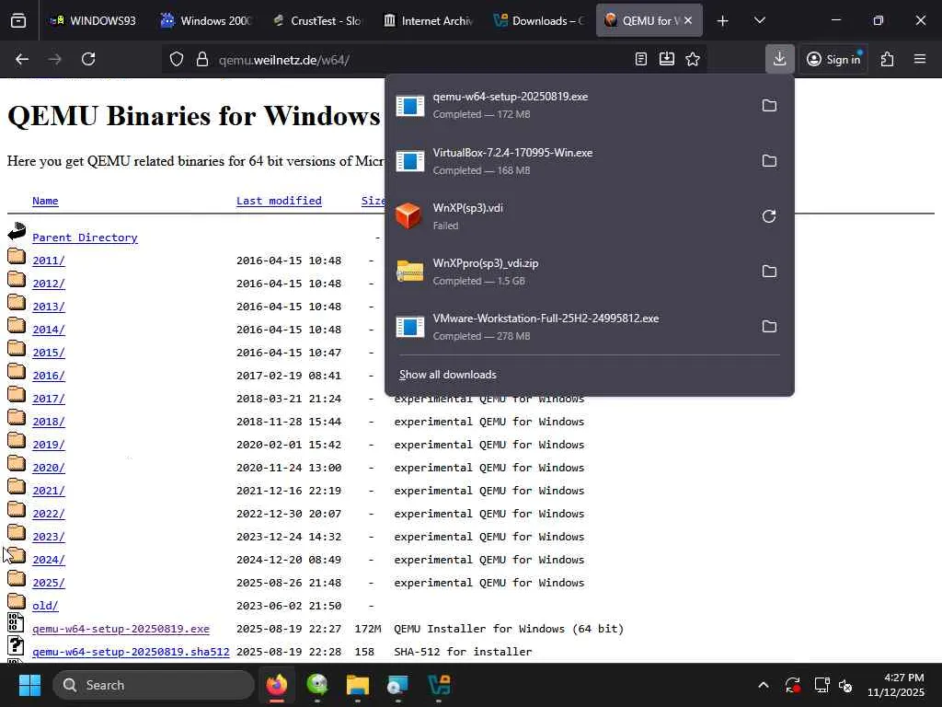Open the 2020/ folder link
The width and height of the screenshot is (942, 707).
[x=49, y=468]
